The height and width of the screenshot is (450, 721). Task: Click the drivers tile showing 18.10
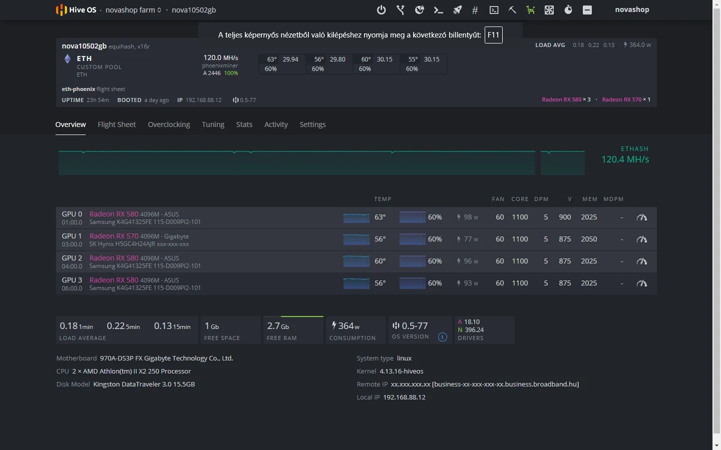(x=484, y=330)
